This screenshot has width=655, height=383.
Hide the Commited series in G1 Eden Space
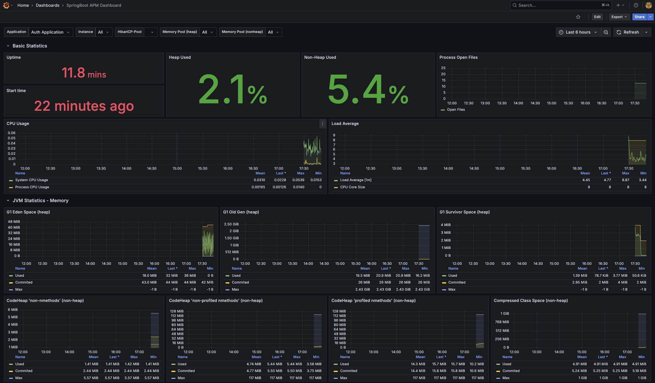[24, 282]
